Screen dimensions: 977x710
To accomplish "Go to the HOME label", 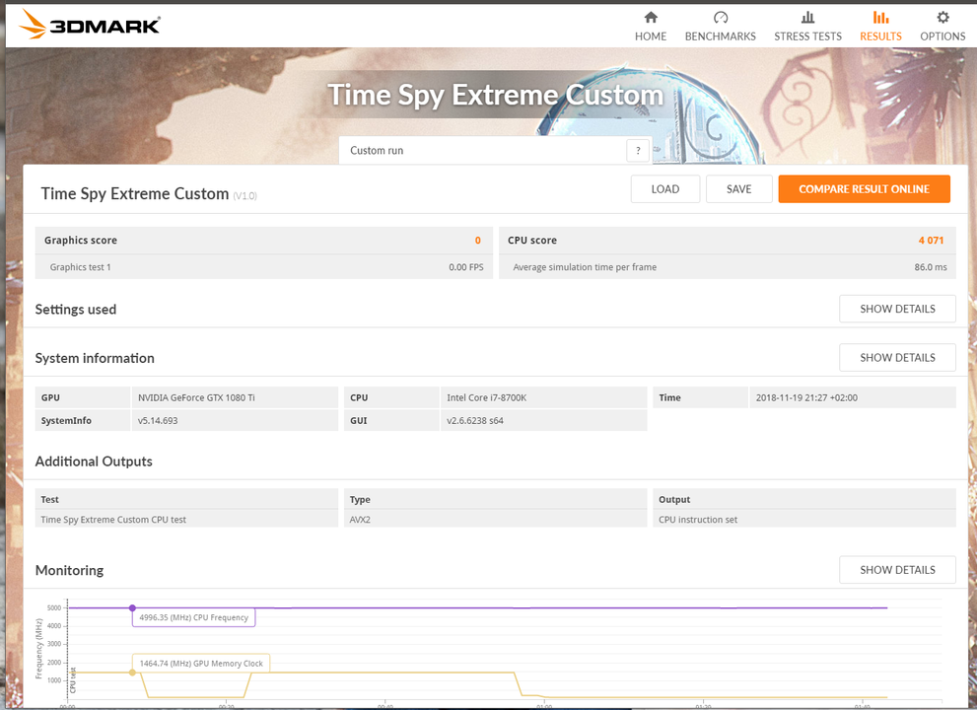I will tap(651, 36).
